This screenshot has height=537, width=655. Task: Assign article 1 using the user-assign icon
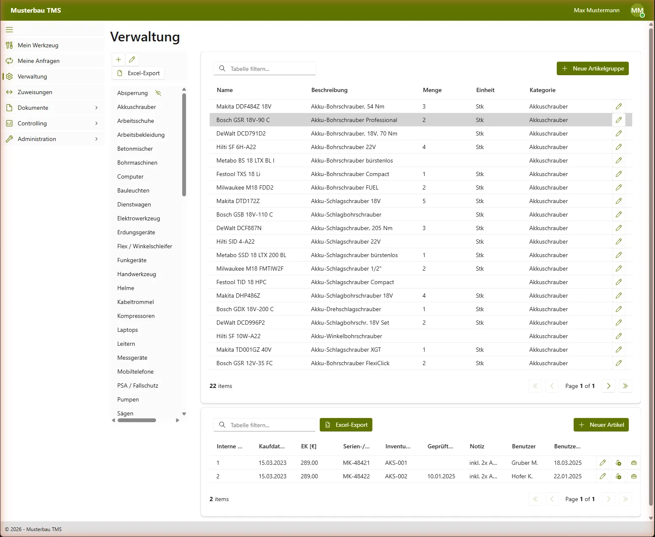coord(618,463)
